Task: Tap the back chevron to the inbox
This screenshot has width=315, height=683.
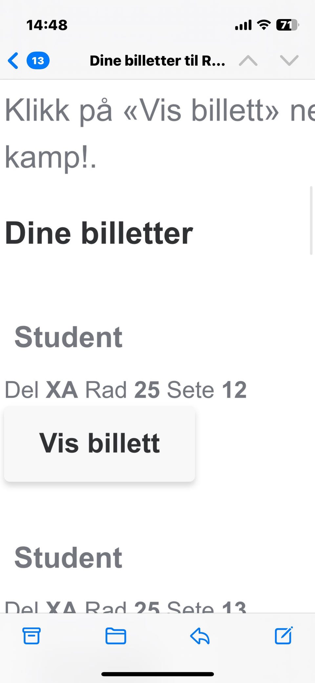Action: (13, 61)
